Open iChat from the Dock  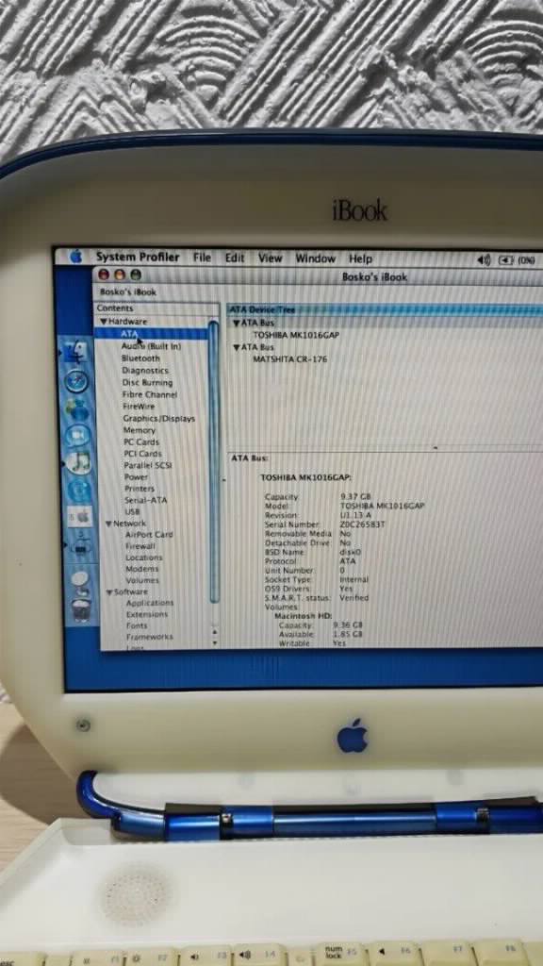(x=79, y=436)
